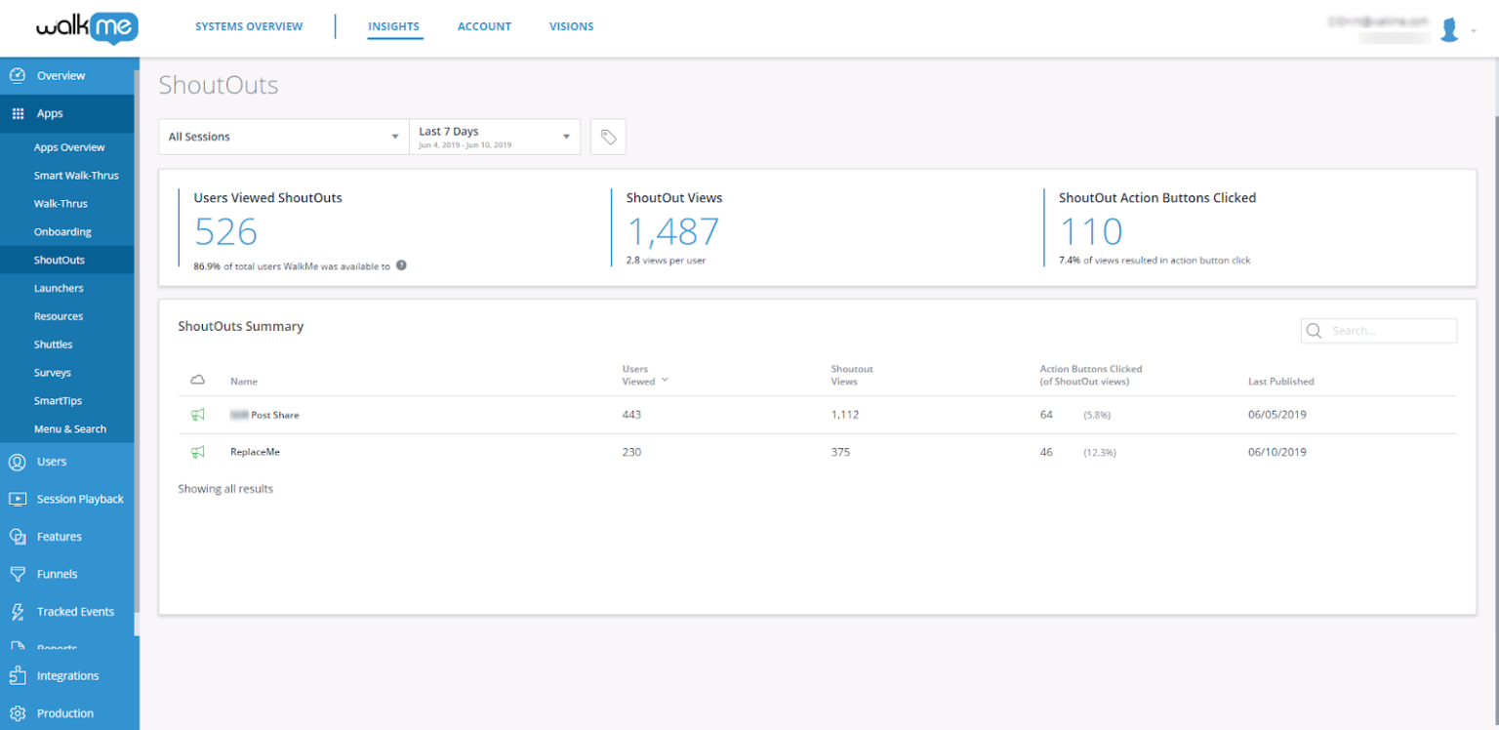
Task: Click the Apps grid icon in sidebar
Action: coord(18,112)
